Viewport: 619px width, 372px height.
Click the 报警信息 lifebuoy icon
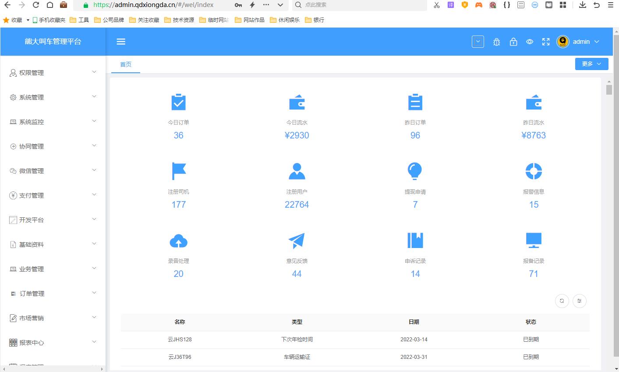click(x=534, y=171)
